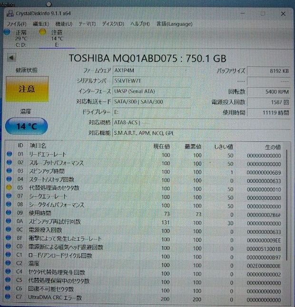Image resolution: width=295 pixels, height=307 pixels.
Task: Click the buffer size value 8192 KB
Action: tap(268, 71)
